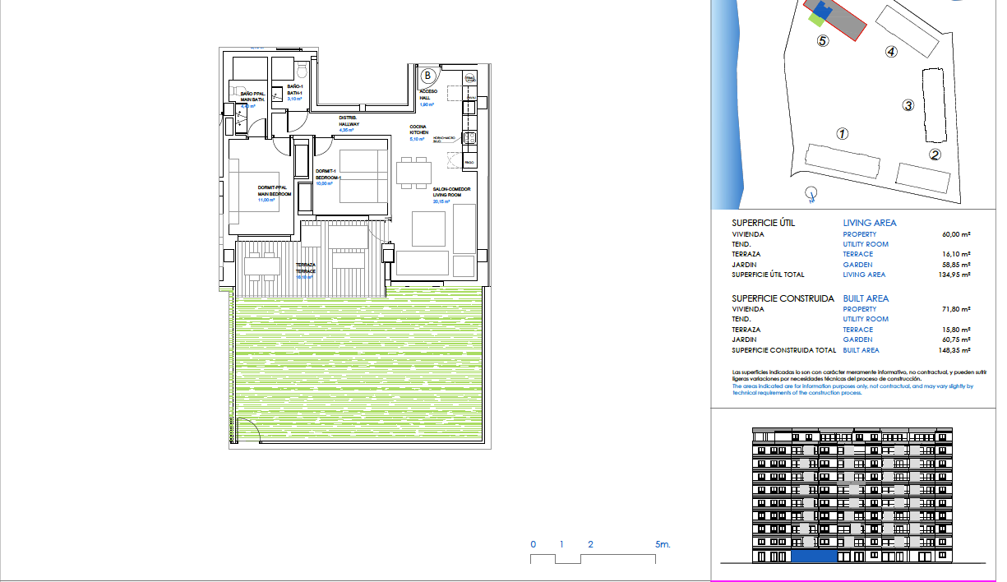This screenshot has width=1007, height=582.
Task: Select circled building number 2 on site map
Action: pyautogui.click(x=935, y=155)
